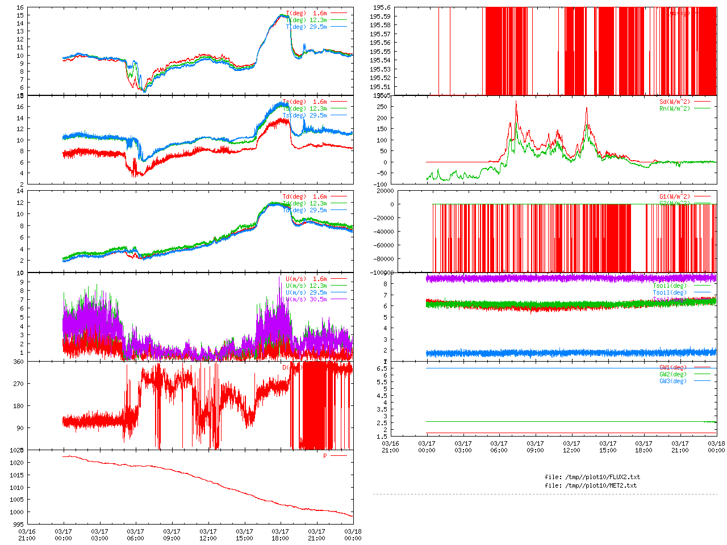This screenshot has width=727, height=545.
Task: Click the "195.51" axis value
Action: click(380, 87)
